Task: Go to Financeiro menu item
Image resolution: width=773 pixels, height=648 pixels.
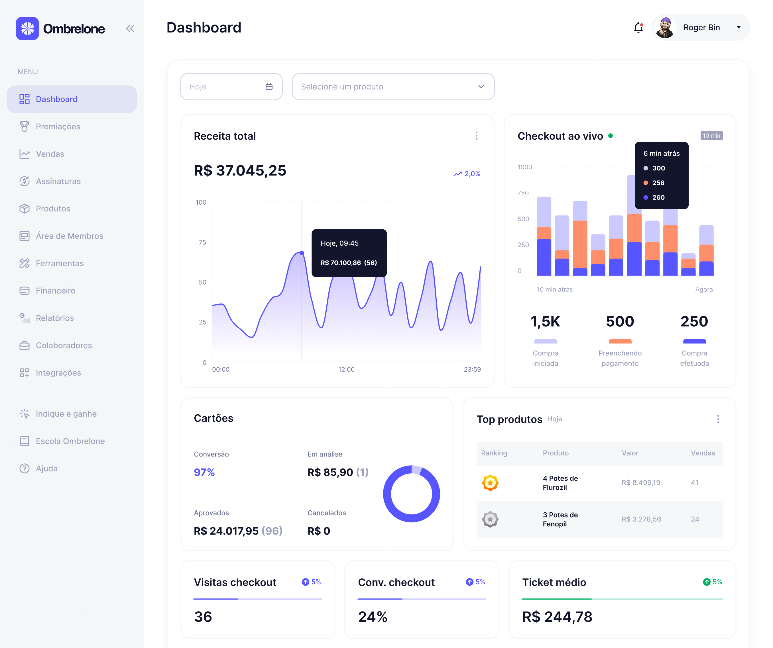Action: (55, 291)
